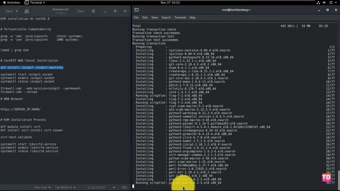Open the volume icon in system tray
The image size is (340, 191).
click(x=325, y=3)
